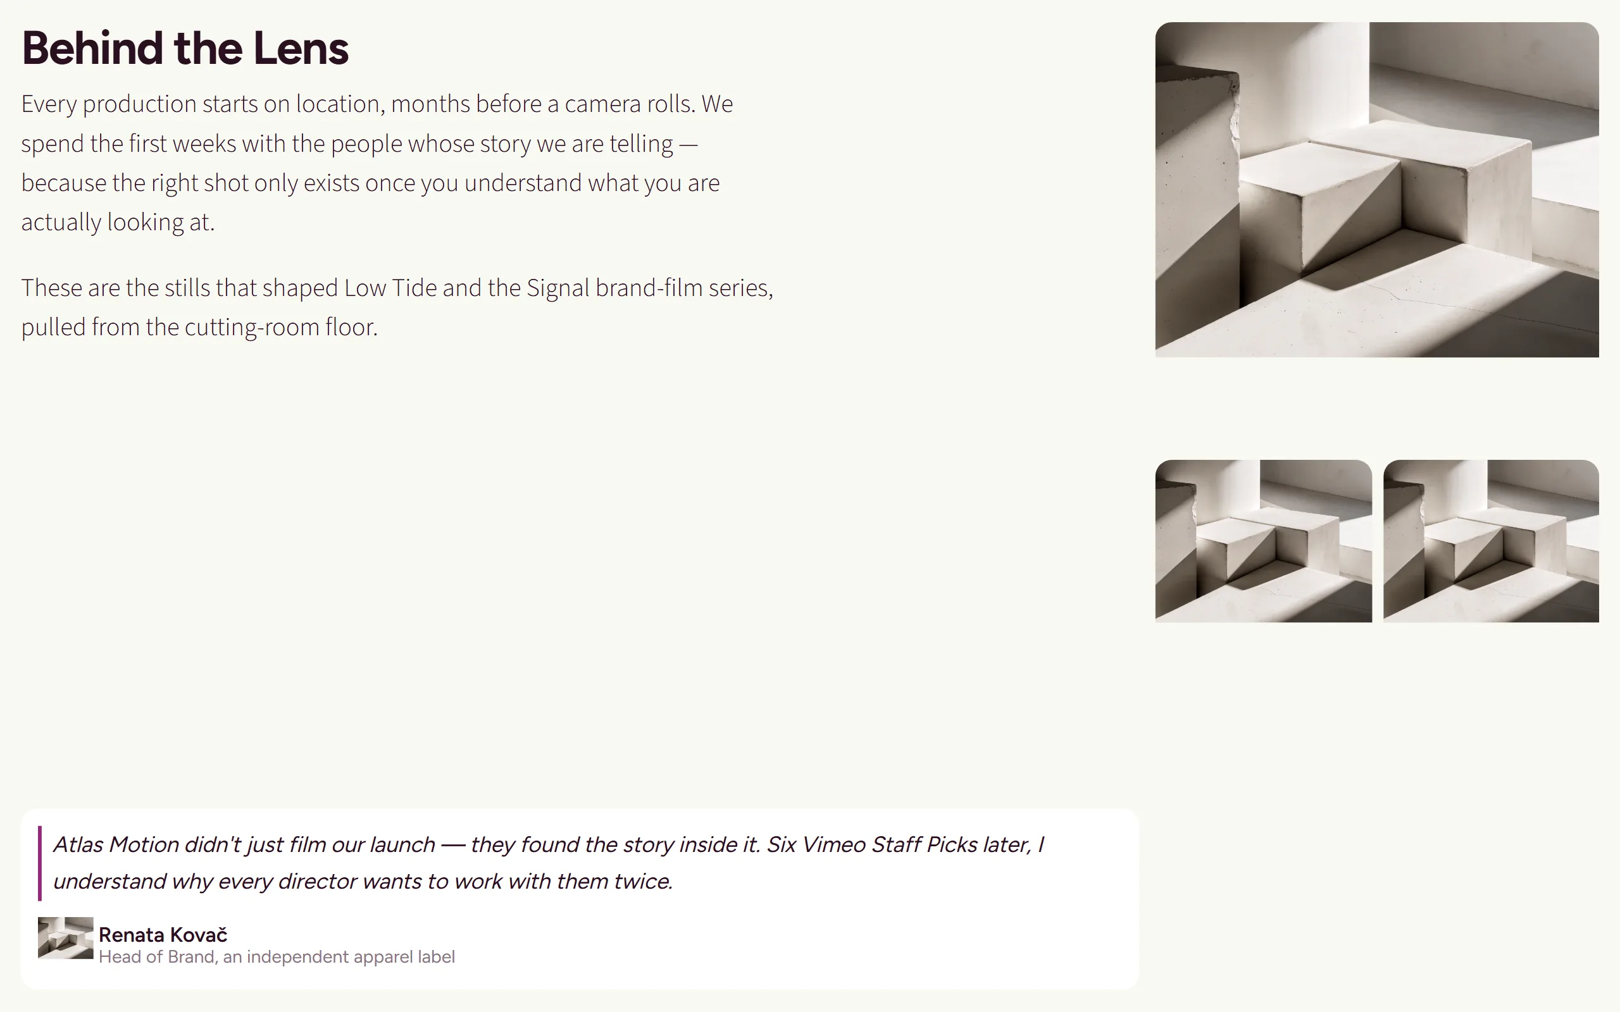Click the purple quote accent bar

click(x=40, y=863)
